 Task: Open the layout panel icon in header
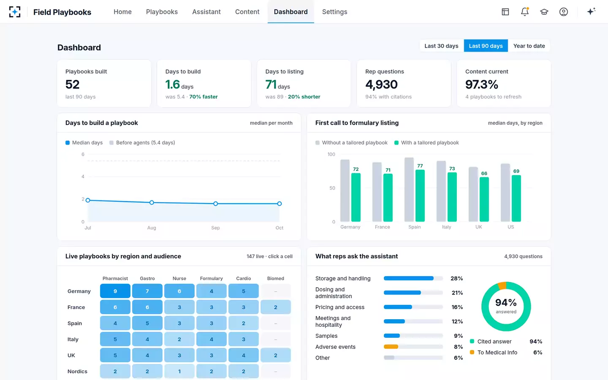[x=505, y=12]
